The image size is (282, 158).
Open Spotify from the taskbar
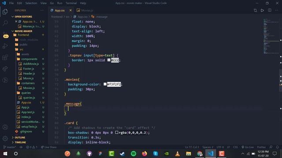pyautogui.click(x=134, y=154)
